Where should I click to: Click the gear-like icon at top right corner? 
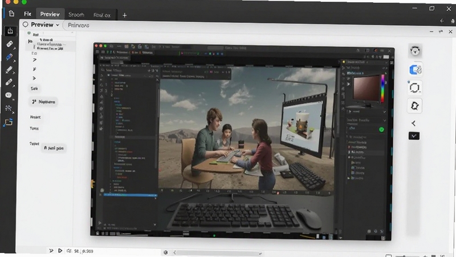pyautogui.click(x=453, y=21)
